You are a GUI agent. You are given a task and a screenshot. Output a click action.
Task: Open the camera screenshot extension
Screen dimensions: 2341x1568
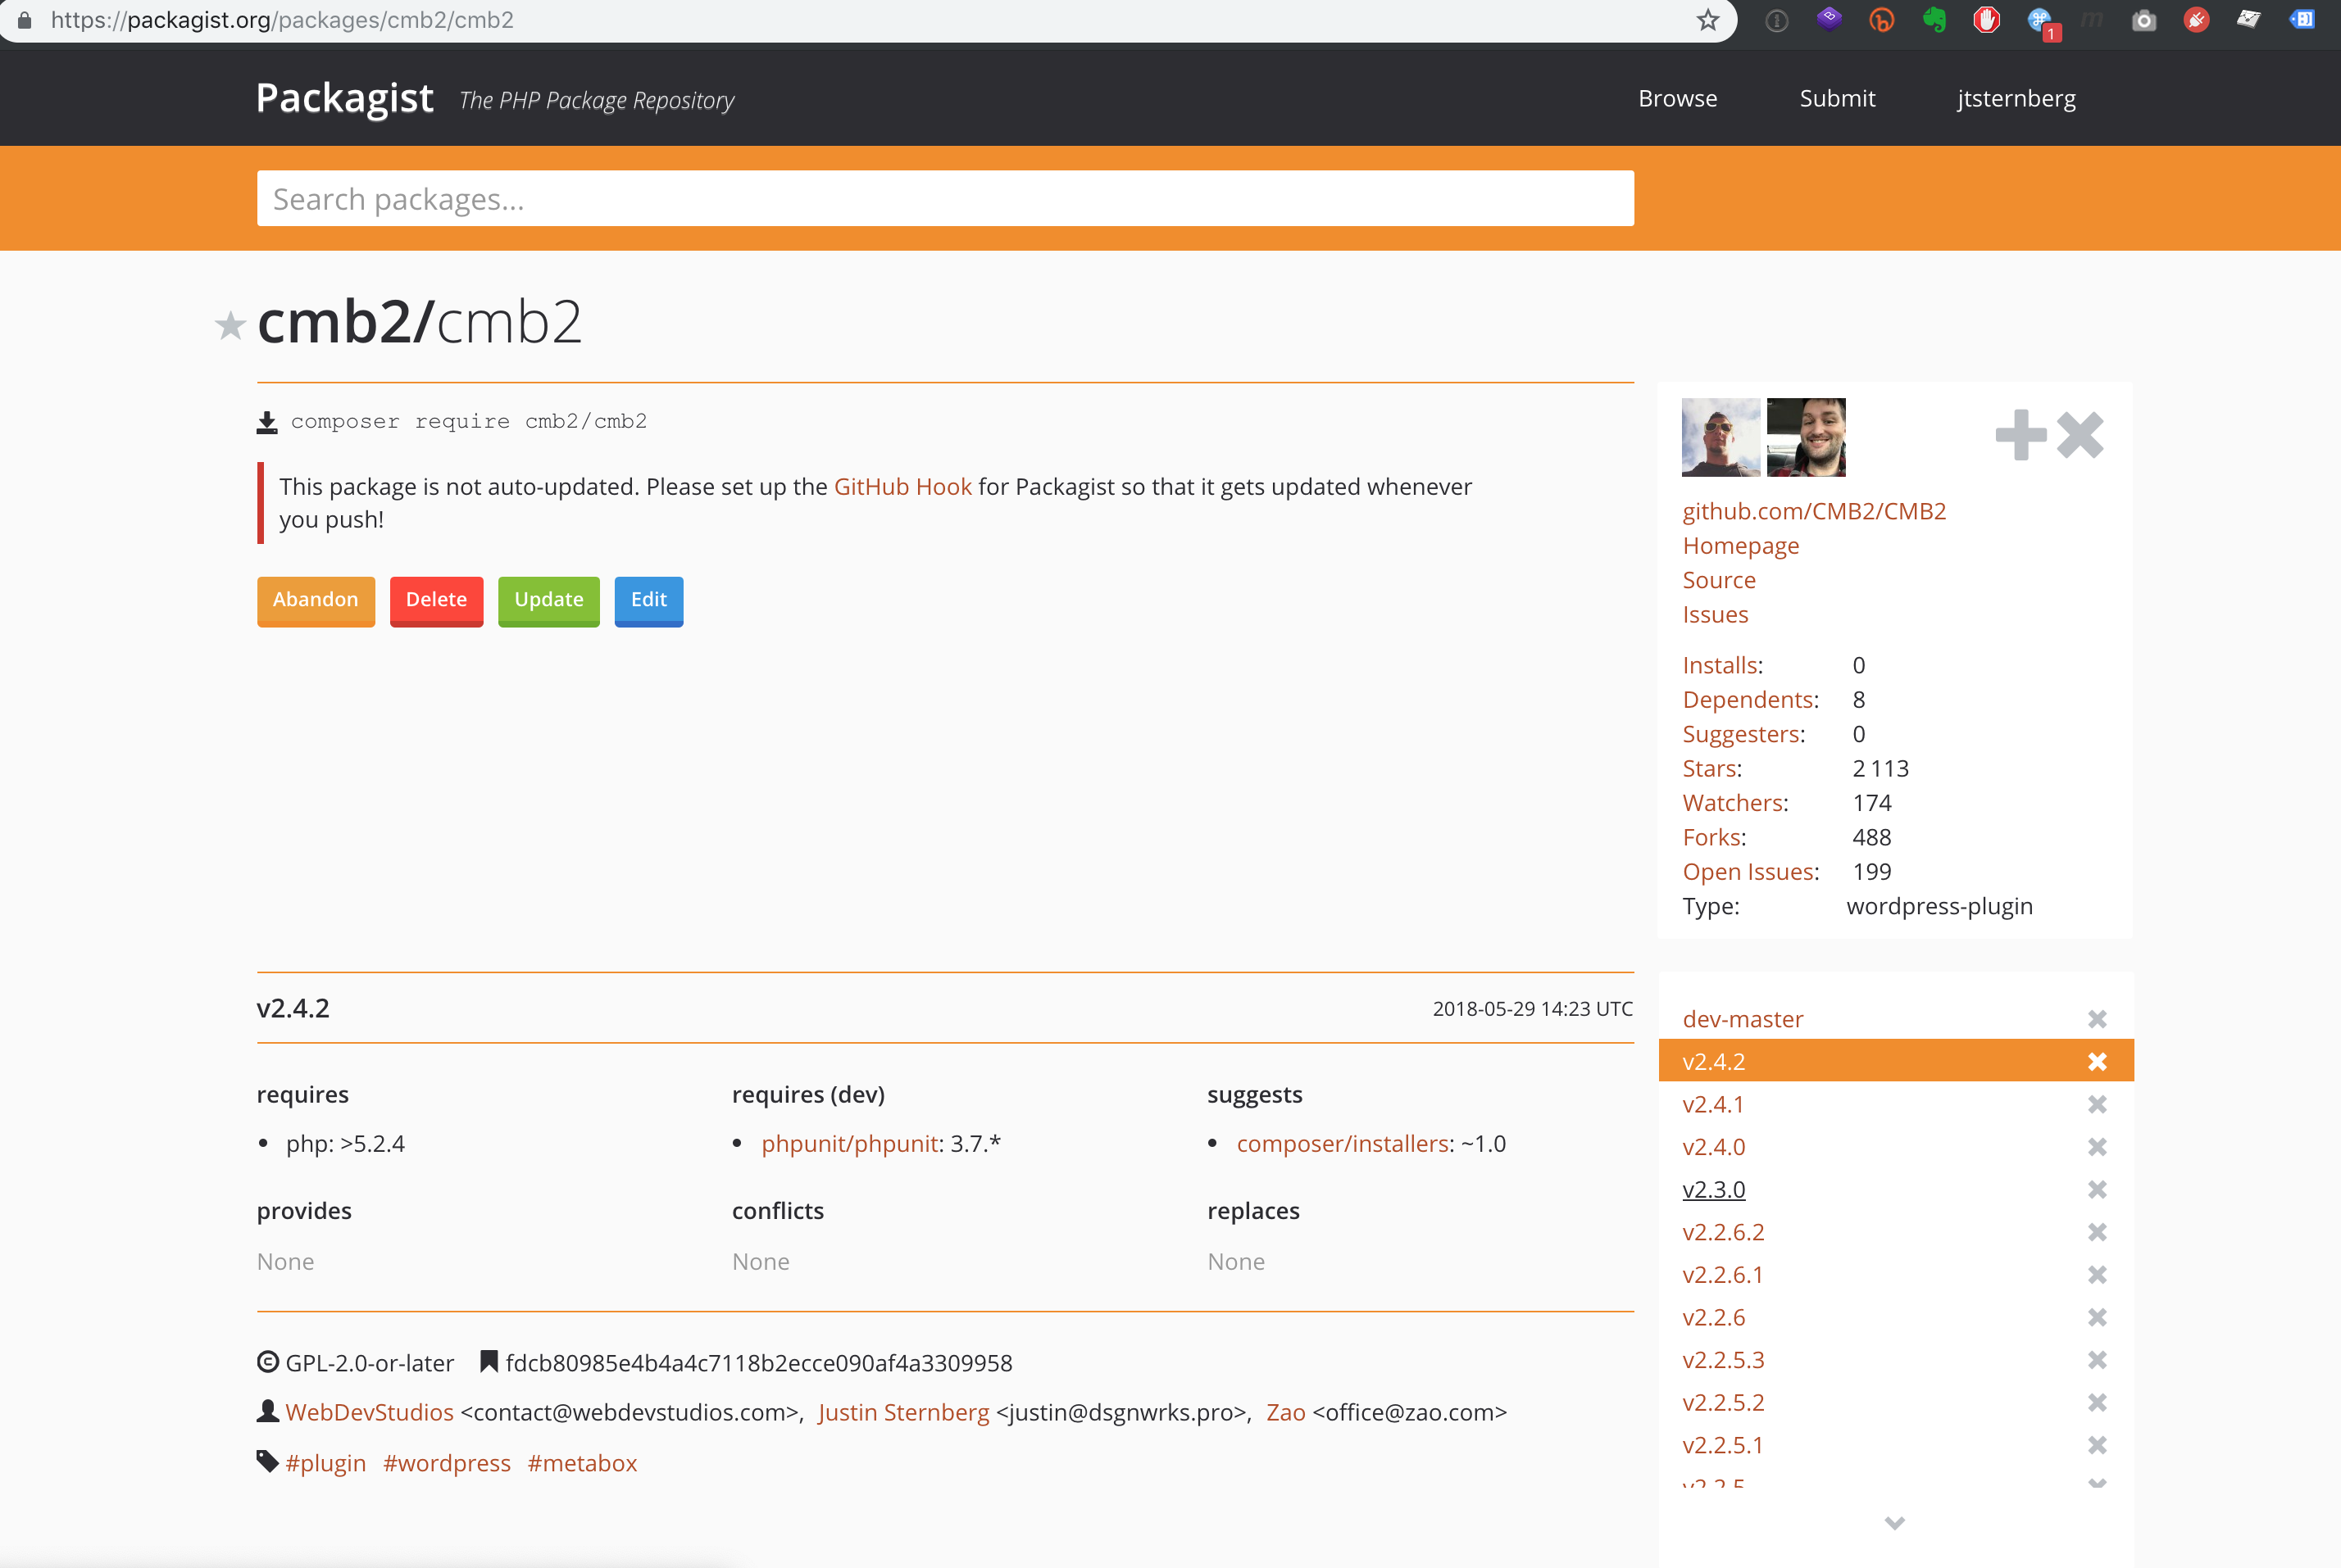[2144, 20]
